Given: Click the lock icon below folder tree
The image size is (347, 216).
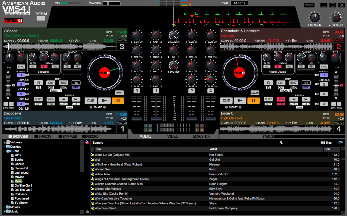Looking at the screenshot, I should pos(87,212).
